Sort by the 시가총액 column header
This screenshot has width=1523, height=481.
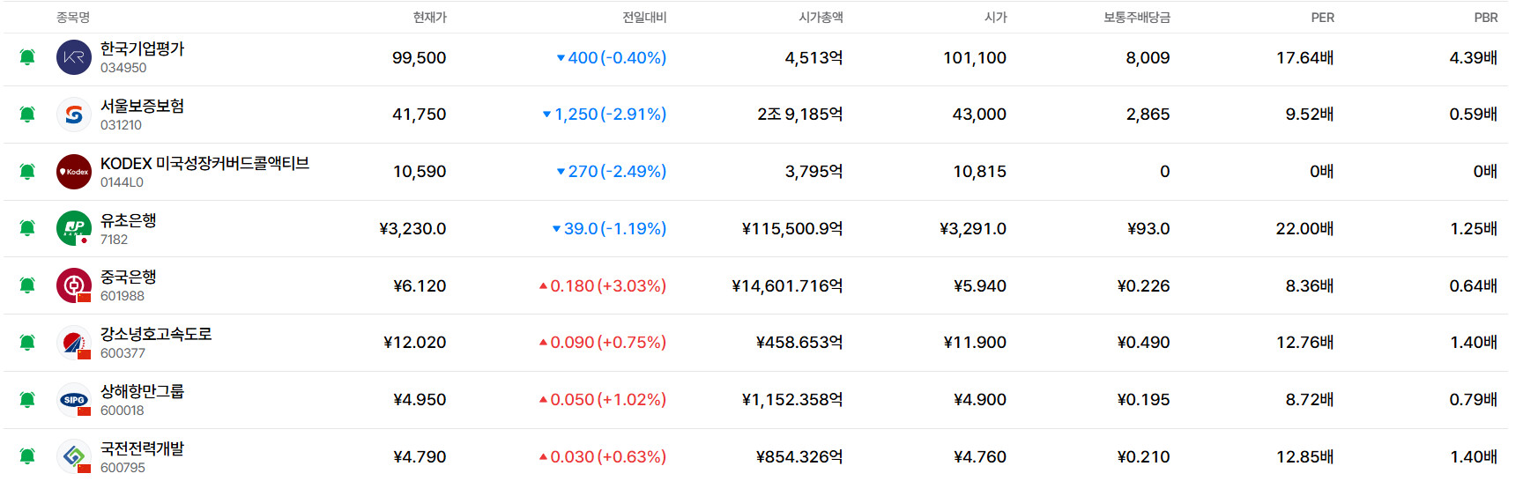pyautogui.click(x=821, y=18)
